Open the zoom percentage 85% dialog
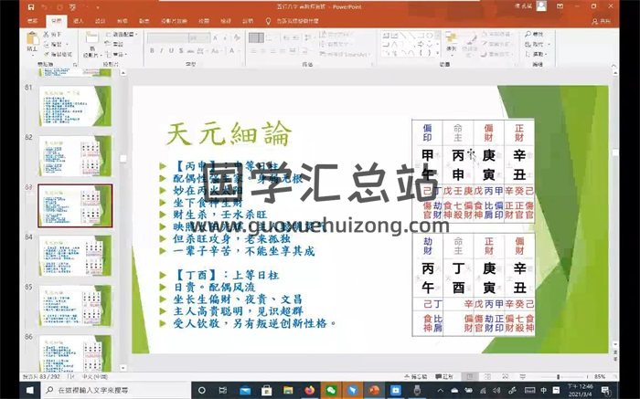This screenshot has width=640, height=399. [x=599, y=376]
